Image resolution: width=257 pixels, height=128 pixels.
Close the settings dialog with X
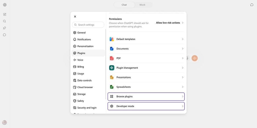click(75, 16)
